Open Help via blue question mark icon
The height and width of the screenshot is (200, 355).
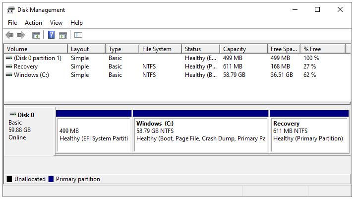[x=51, y=35]
